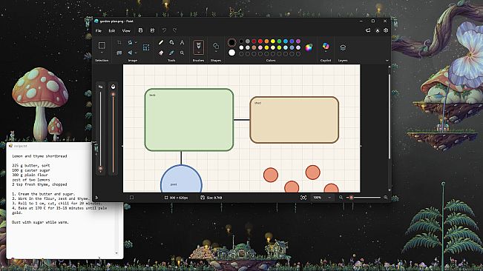Click the Redo arrow in Paint
This screenshot has width=483, height=271.
pos(174,30)
